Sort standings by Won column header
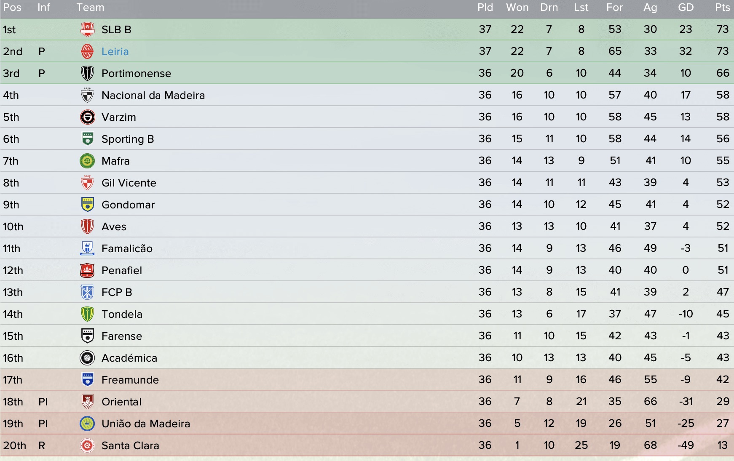 click(517, 8)
